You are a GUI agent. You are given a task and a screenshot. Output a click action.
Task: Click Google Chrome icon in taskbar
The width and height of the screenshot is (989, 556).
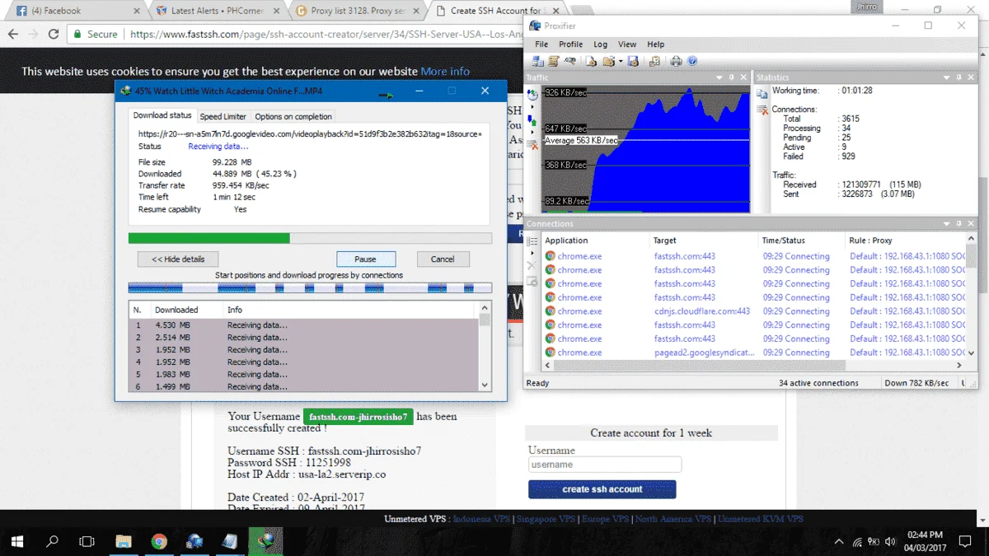pos(159,541)
